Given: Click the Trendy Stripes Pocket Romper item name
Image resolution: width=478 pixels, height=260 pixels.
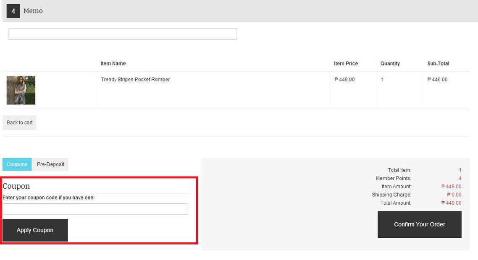Looking at the screenshot, I should 135,79.
